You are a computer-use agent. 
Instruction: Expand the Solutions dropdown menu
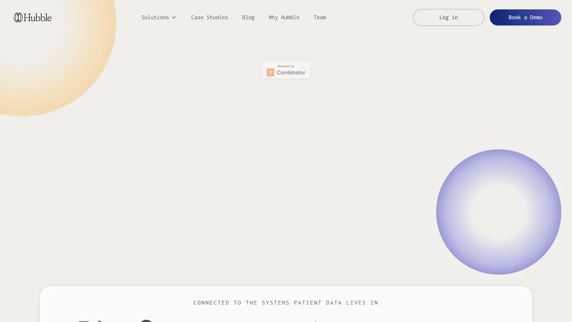tap(159, 17)
